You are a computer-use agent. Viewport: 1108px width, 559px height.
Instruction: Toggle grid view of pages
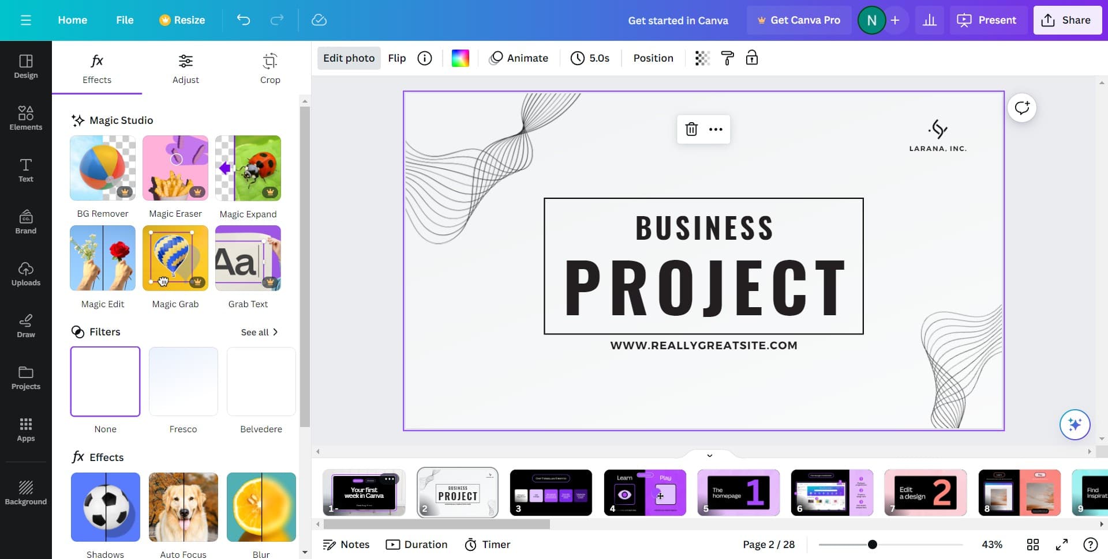[1032, 545]
